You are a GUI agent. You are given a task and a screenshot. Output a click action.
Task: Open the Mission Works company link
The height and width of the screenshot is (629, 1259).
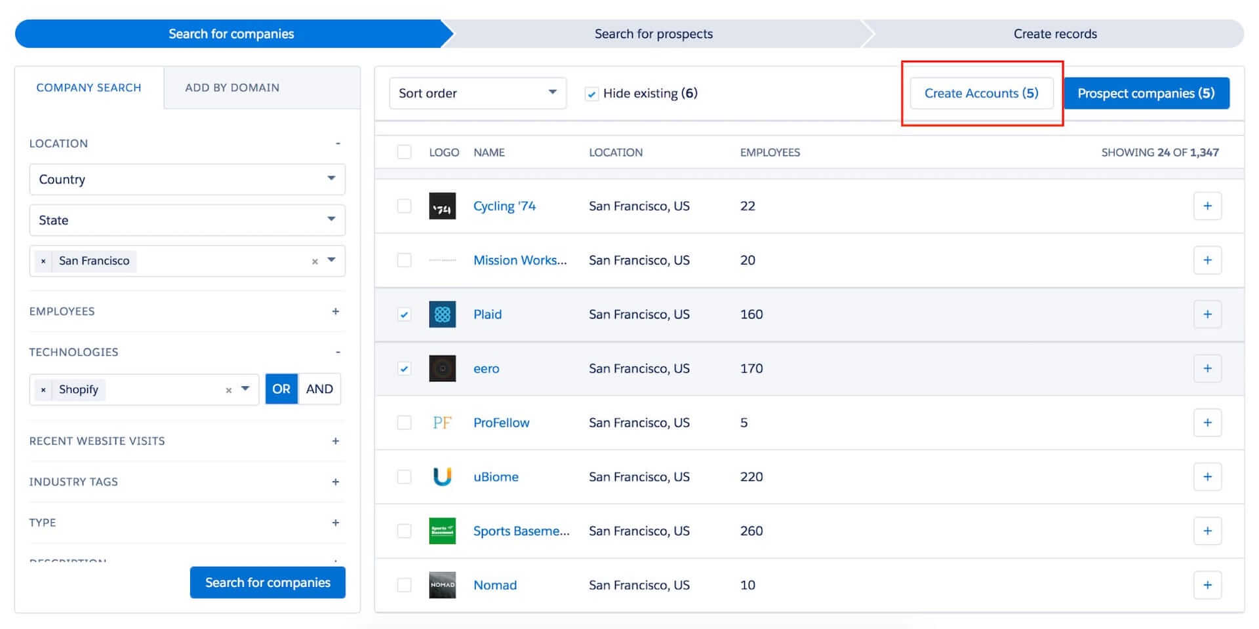(520, 260)
